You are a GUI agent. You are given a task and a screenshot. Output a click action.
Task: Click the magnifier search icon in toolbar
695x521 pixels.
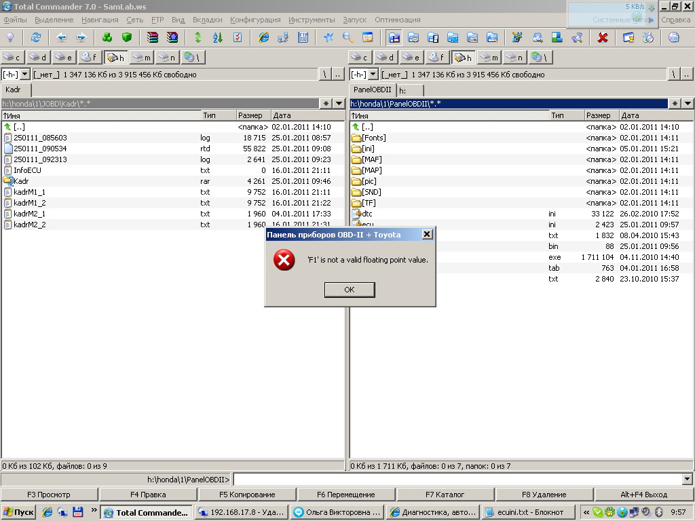347,37
